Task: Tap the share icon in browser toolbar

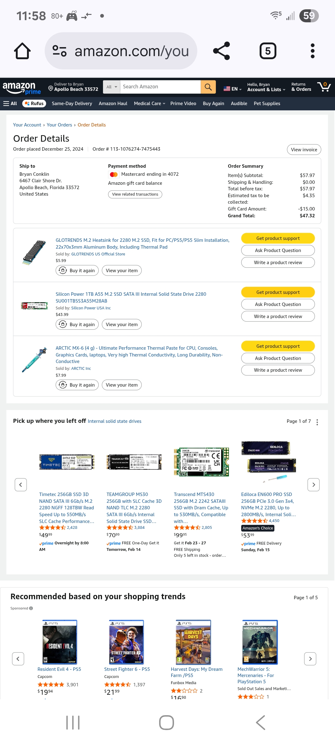Action: click(221, 51)
